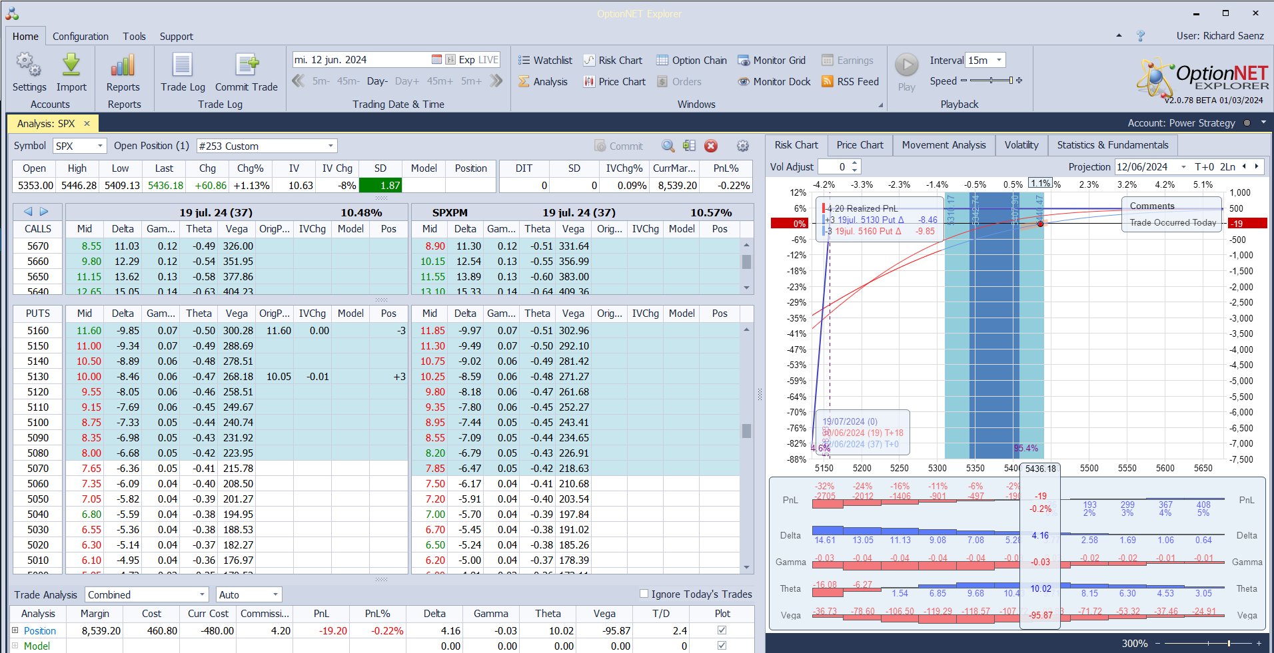Open the Settings gear icon

click(x=29, y=65)
